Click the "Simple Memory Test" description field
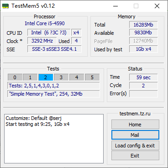The image size is (168, 168). (x=53, y=94)
